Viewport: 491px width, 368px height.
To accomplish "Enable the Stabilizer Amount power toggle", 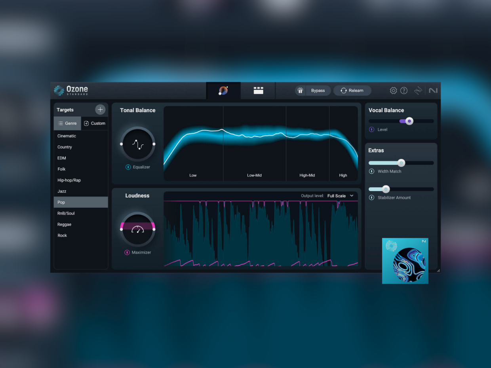I will click(x=371, y=197).
